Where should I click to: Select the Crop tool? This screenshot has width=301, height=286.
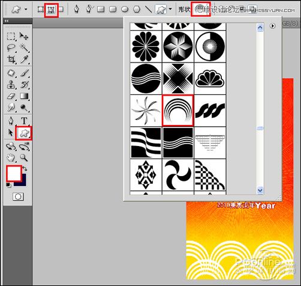coord(11,59)
